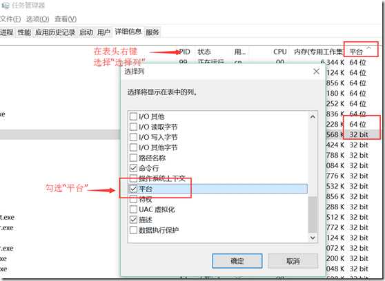This screenshot has height=281, width=385.
Task: Open the 查看(V) menu
Action: pos(66,19)
